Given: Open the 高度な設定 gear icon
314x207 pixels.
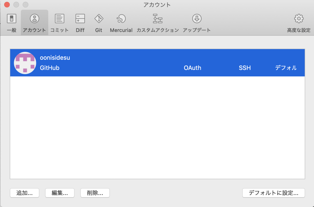Looking at the screenshot, I should pyautogui.click(x=299, y=19).
